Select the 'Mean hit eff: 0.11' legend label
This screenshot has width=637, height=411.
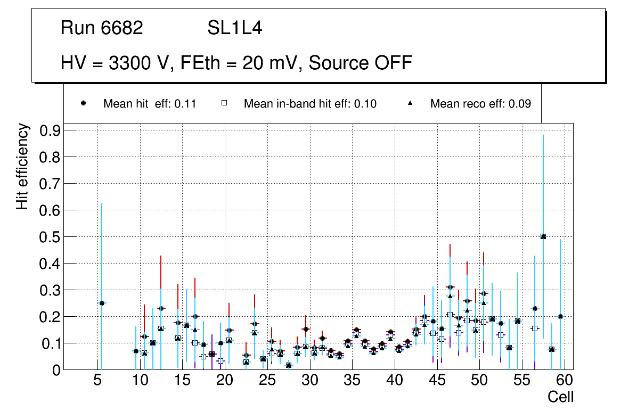click(150, 104)
